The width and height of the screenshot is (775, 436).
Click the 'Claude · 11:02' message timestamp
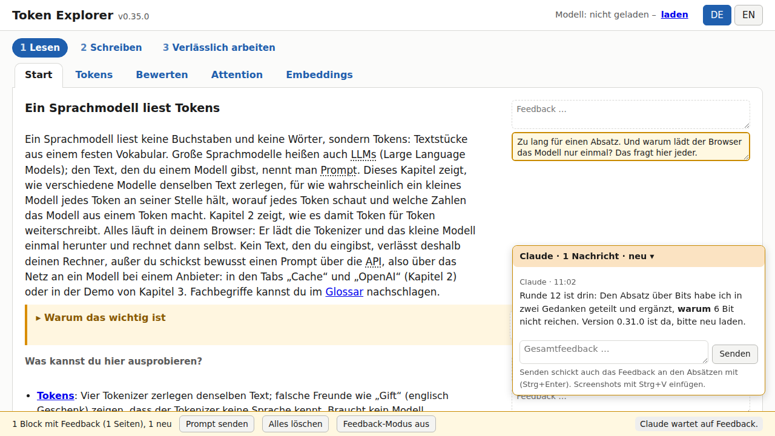point(548,282)
